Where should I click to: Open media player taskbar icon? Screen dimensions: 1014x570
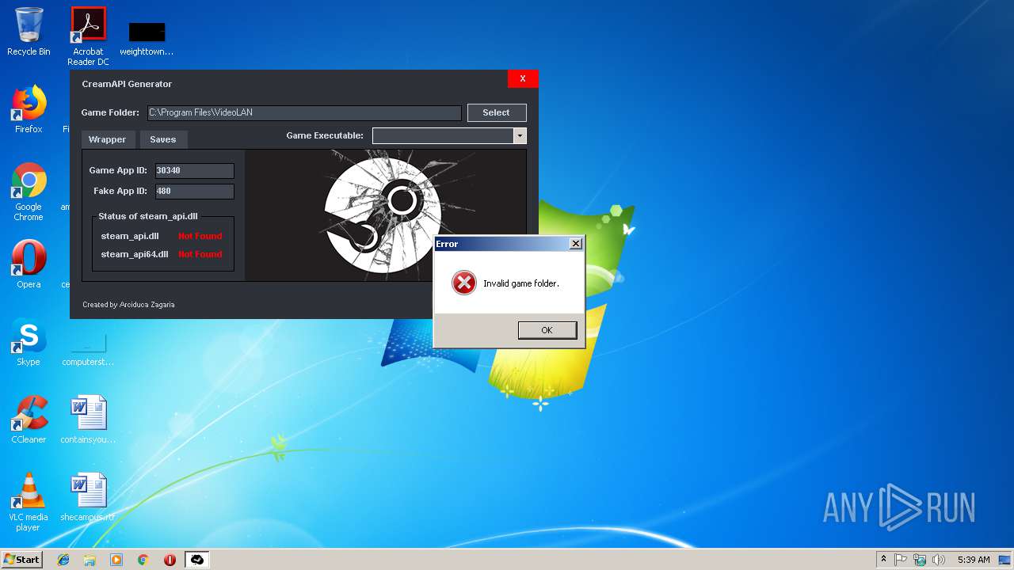pyautogui.click(x=116, y=560)
